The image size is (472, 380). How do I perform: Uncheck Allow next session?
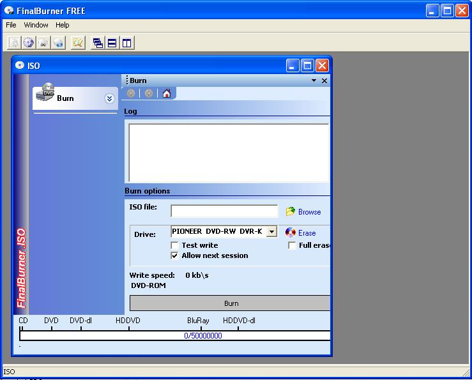coord(174,255)
